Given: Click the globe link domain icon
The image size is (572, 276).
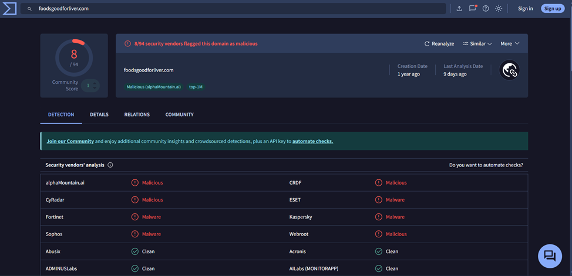Looking at the screenshot, I should coord(509,70).
